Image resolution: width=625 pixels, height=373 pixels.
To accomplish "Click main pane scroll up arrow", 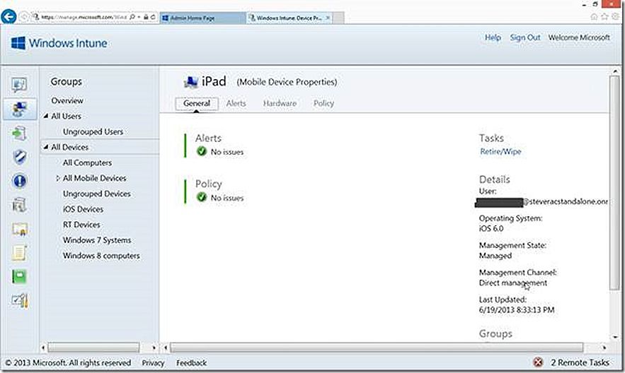I will click(615, 71).
